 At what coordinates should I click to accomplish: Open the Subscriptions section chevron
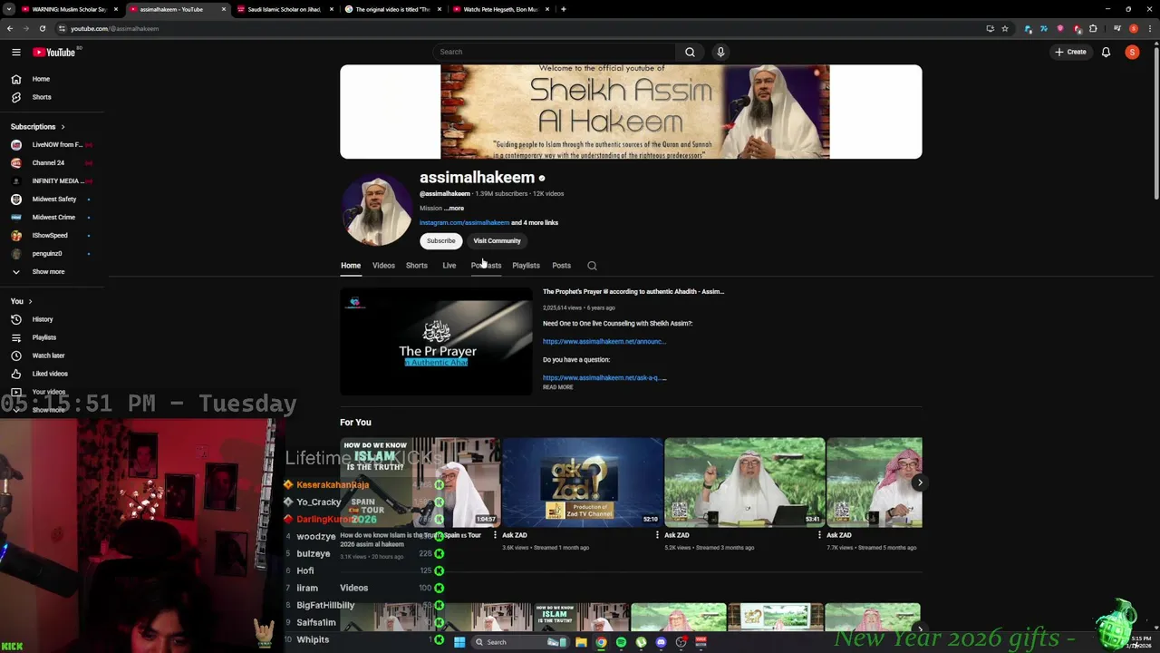[x=63, y=127]
